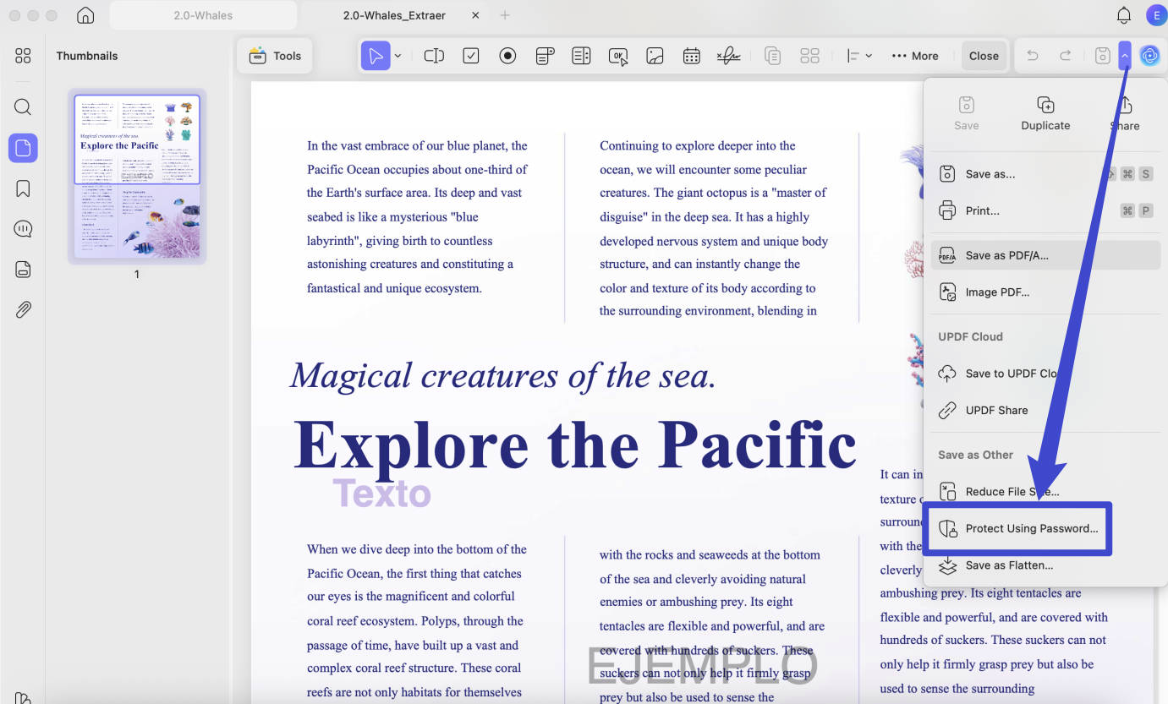Click Share in the dropdown panel
Screen dimensions: 1168x704
tap(1125, 113)
